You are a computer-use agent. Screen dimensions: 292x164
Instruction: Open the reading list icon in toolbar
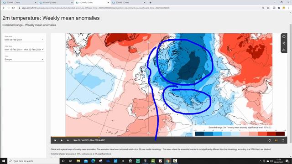274,8
